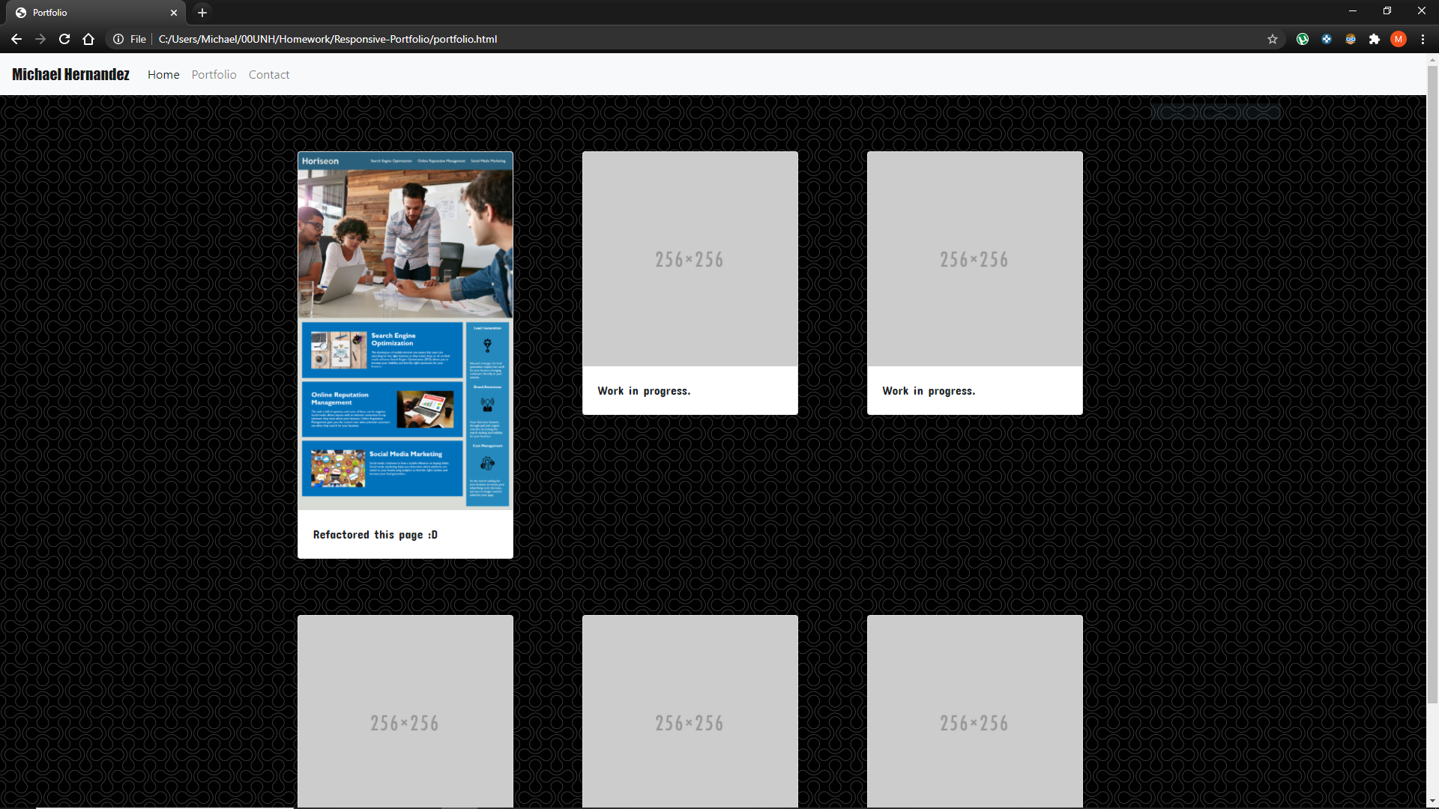The height and width of the screenshot is (809, 1439).
Task: Open a new browser tab
Action: tap(202, 12)
